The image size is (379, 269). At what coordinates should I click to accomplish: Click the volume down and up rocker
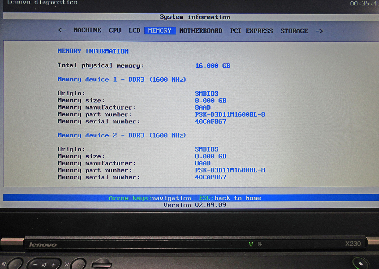coord(45,264)
